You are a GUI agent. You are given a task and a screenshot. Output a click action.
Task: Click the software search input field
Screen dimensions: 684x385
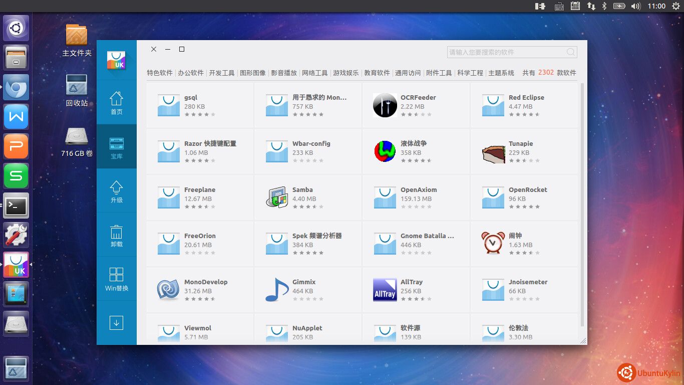pos(506,52)
